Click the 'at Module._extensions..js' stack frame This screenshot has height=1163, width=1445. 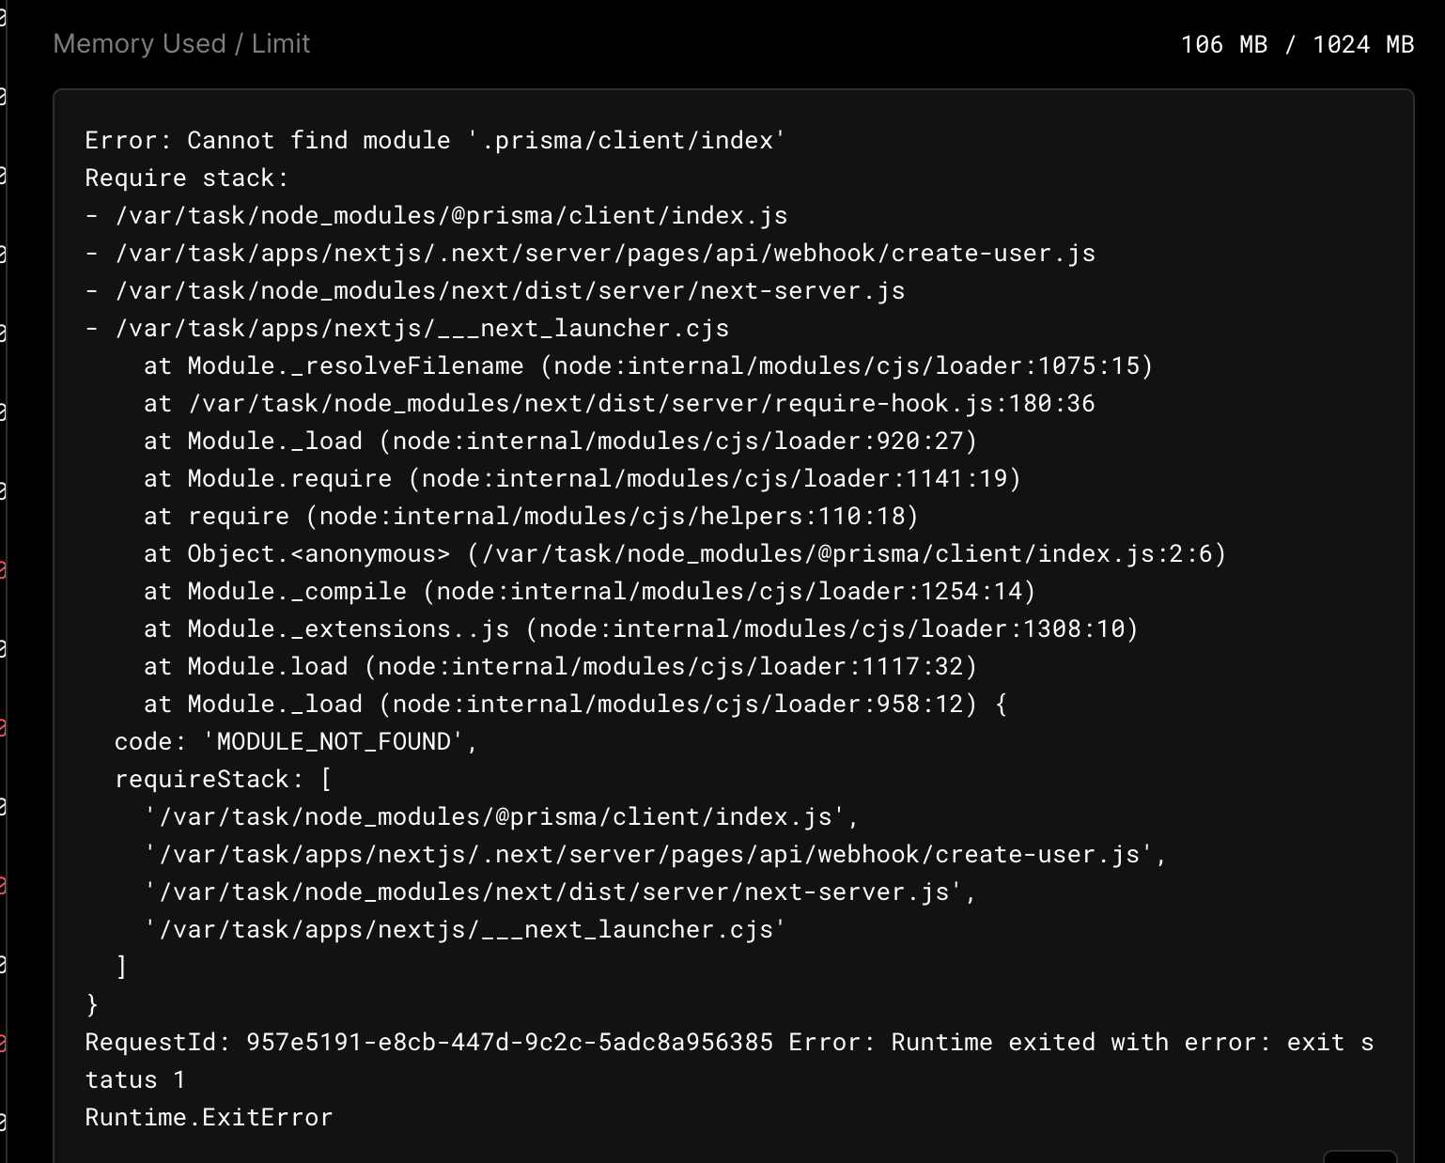[x=640, y=628]
